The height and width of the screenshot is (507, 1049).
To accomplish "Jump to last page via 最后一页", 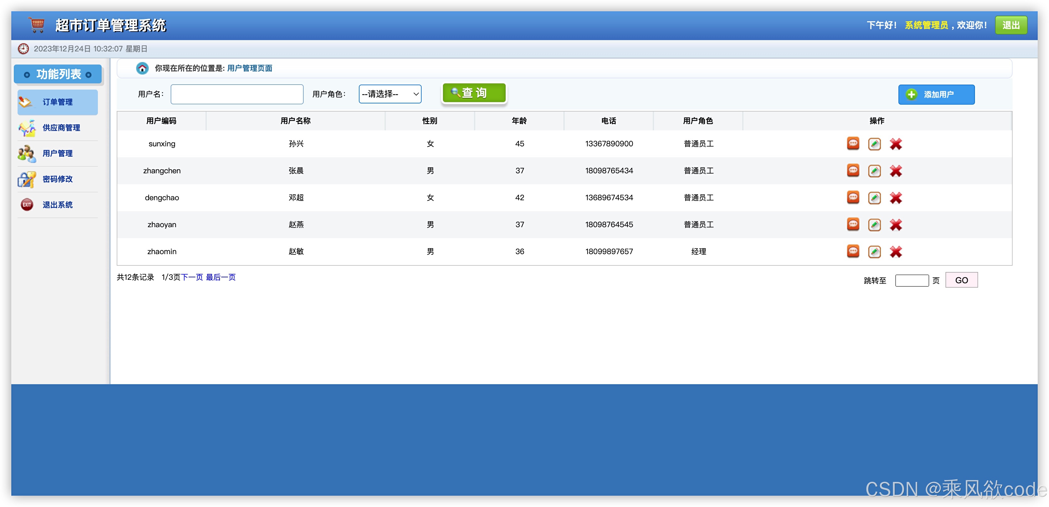I will click(x=221, y=277).
